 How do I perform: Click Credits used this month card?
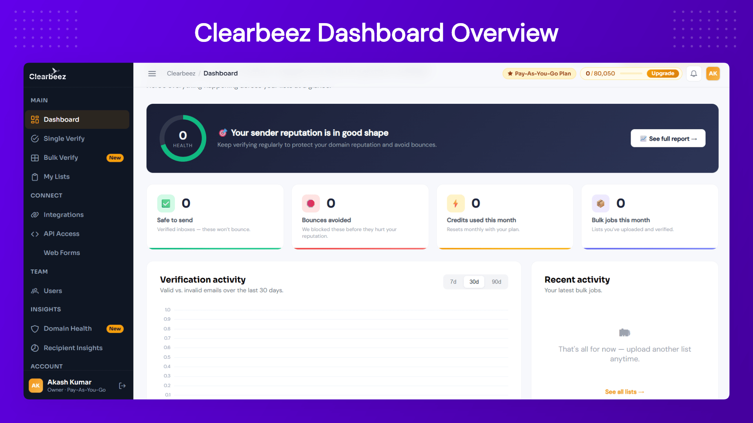coord(505,217)
